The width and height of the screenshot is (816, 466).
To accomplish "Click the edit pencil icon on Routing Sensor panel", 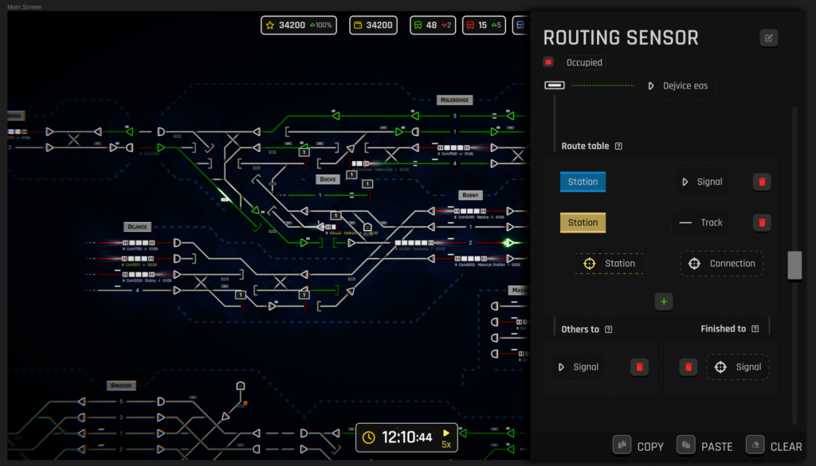I will 768,37.
